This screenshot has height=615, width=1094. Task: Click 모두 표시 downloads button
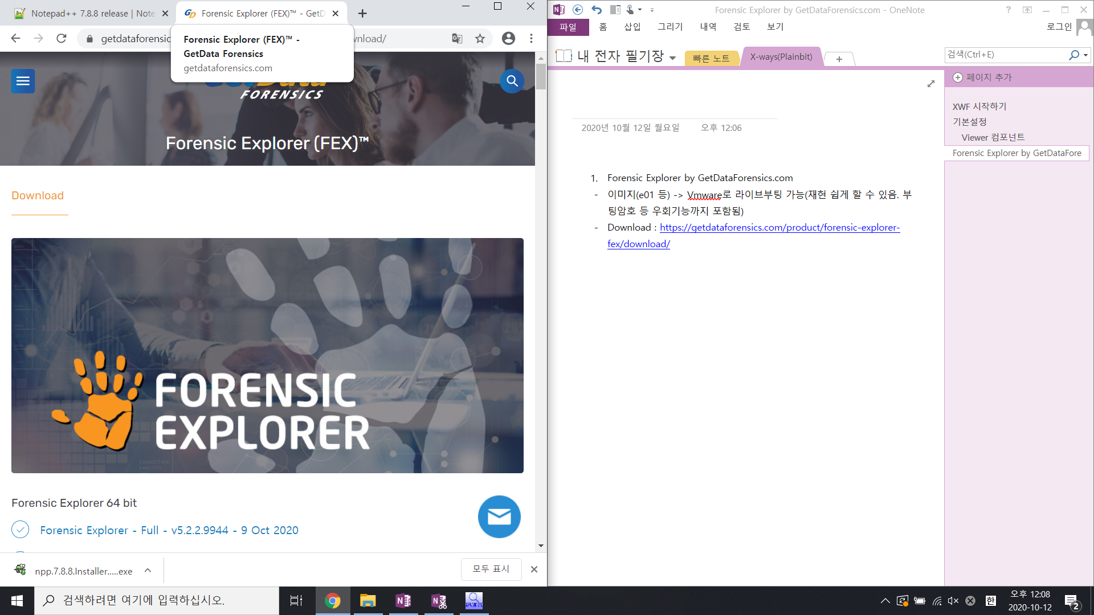tap(491, 569)
